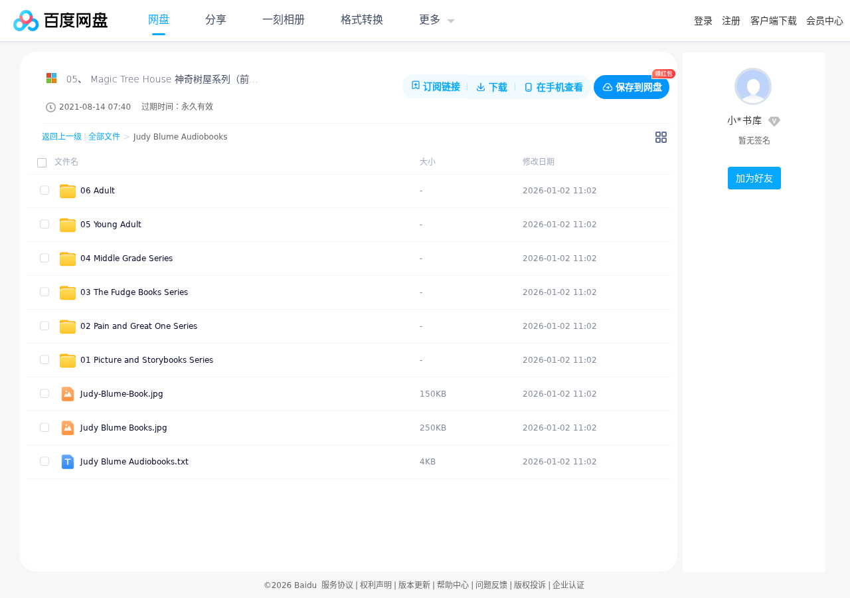Viewport: 850px width, 598px height.
Task: Click the 250KB size of Judy Blume Books.jpg
Action: coord(433,428)
